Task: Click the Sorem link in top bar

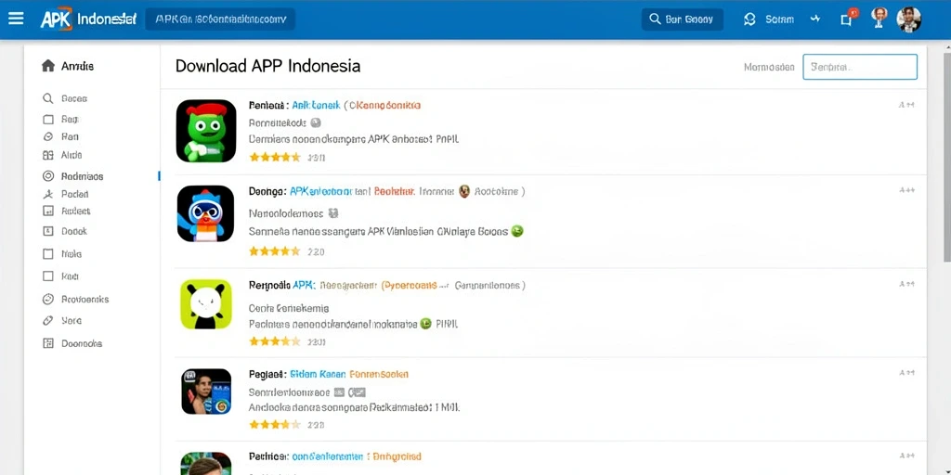Action: coord(779,19)
